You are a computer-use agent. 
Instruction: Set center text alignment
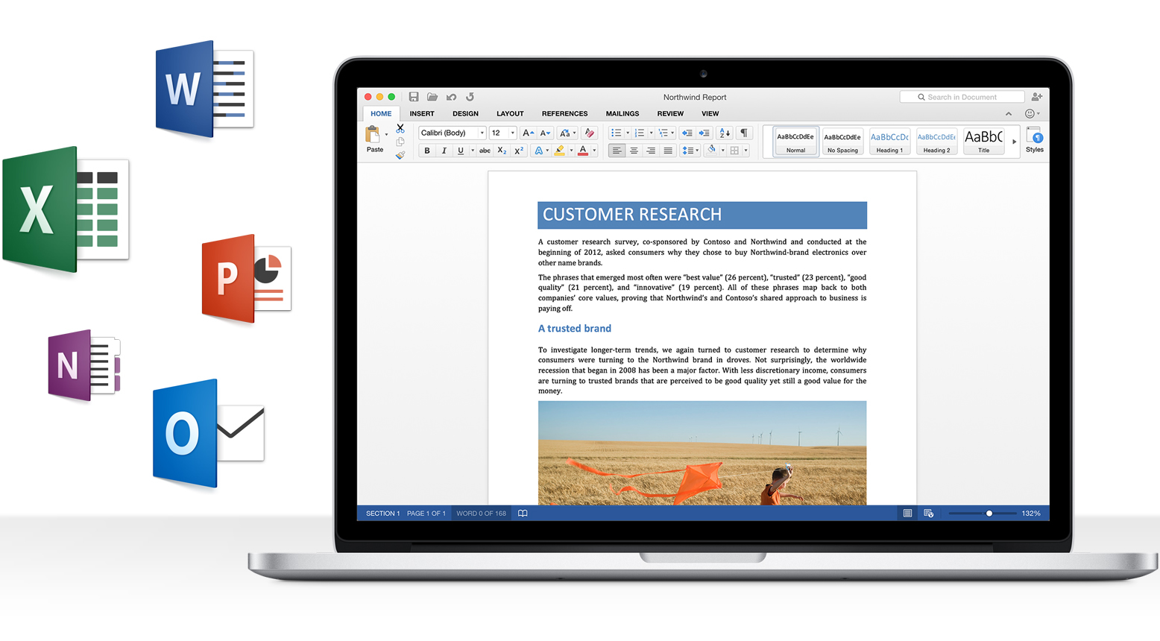(x=634, y=151)
